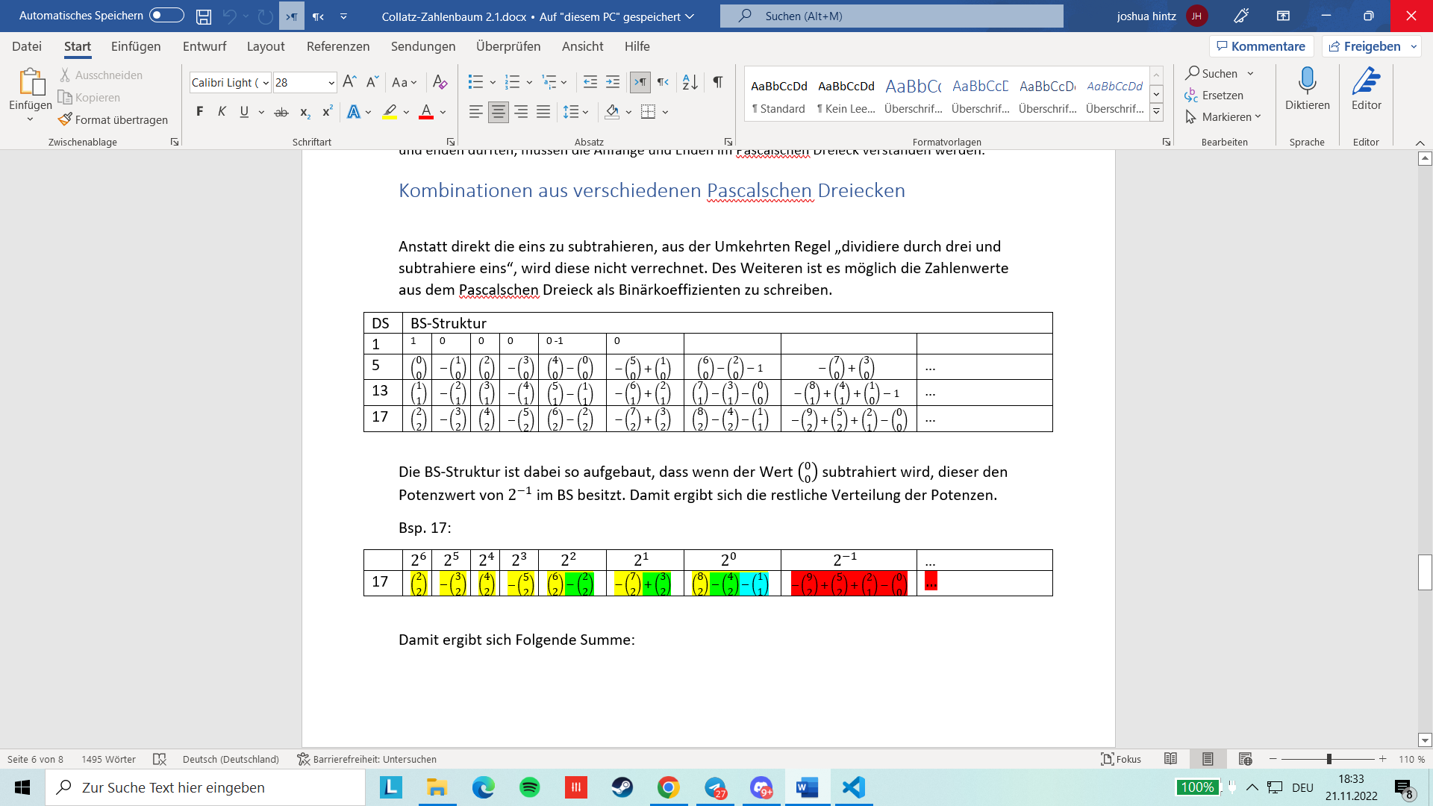The width and height of the screenshot is (1433, 806).
Task: Click the Freigeben share button
Action: point(1365,46)
